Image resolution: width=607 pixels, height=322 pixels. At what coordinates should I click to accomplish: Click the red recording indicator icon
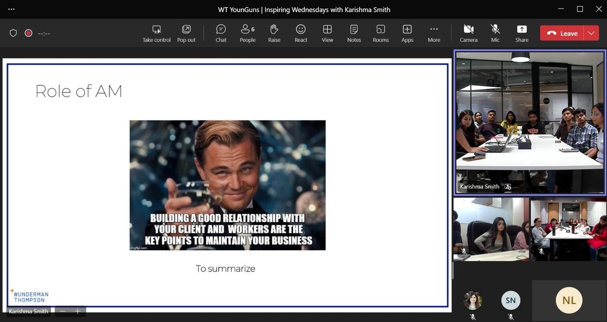click(29, 33)
